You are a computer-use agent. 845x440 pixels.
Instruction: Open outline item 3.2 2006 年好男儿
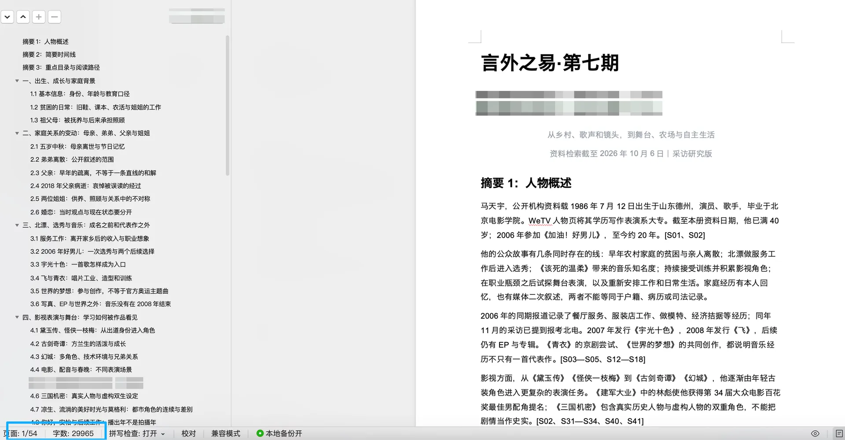click(92, 251)
